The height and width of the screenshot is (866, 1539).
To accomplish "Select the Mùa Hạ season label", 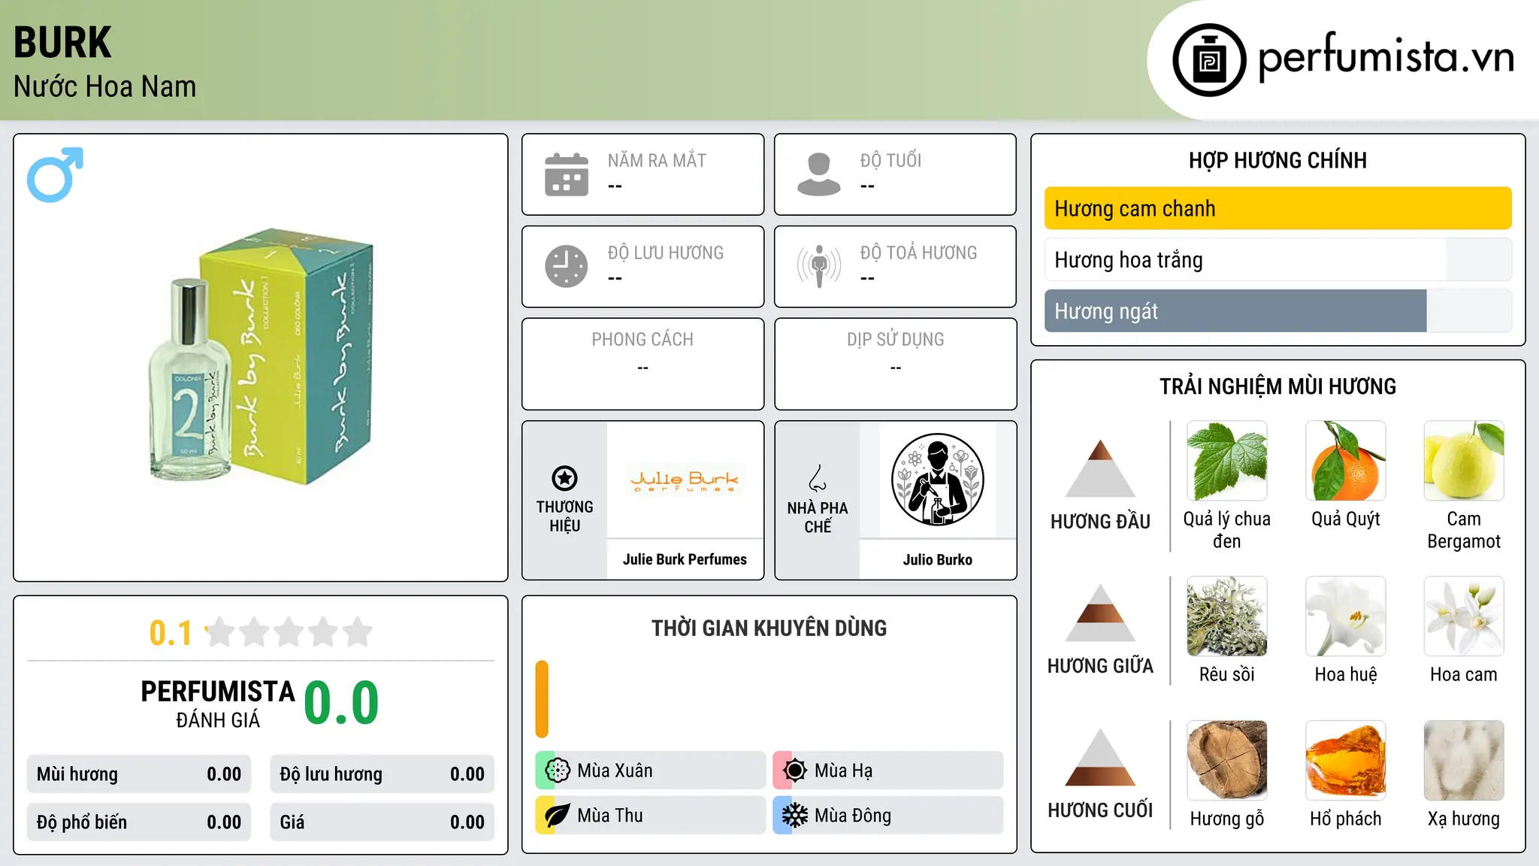I will point(844,771).
